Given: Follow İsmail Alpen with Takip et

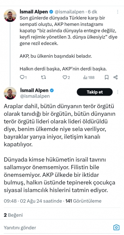Looking at the screenshot, I should [x=95, y=92].
